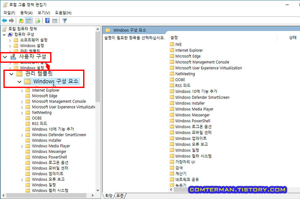300x199 pixels.
Task: Expand Windows 오류 보고 in the tree
Action: click(x=22, y=180)
